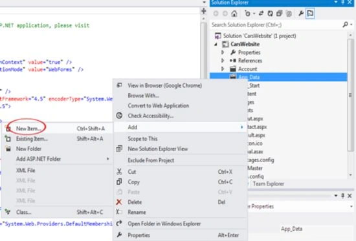Click the red X Delete icon in context menu
This screenshot has height=241, width=356.
pos(119,202)
